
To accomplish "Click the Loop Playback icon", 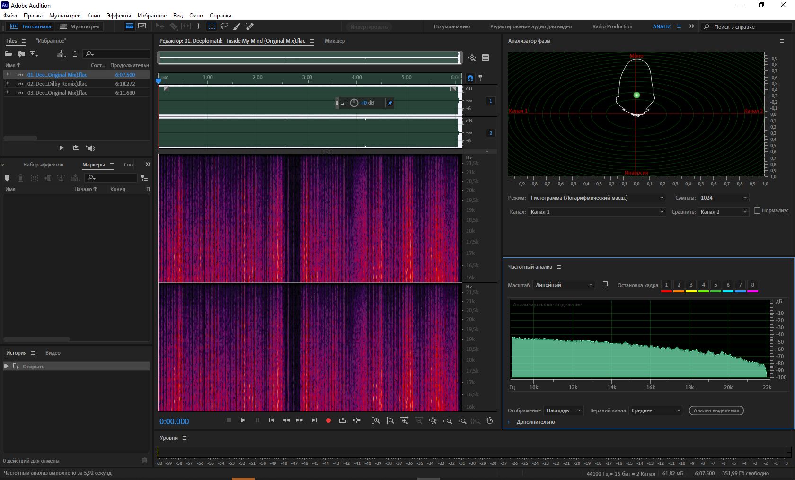I will (x=342, y=420).
